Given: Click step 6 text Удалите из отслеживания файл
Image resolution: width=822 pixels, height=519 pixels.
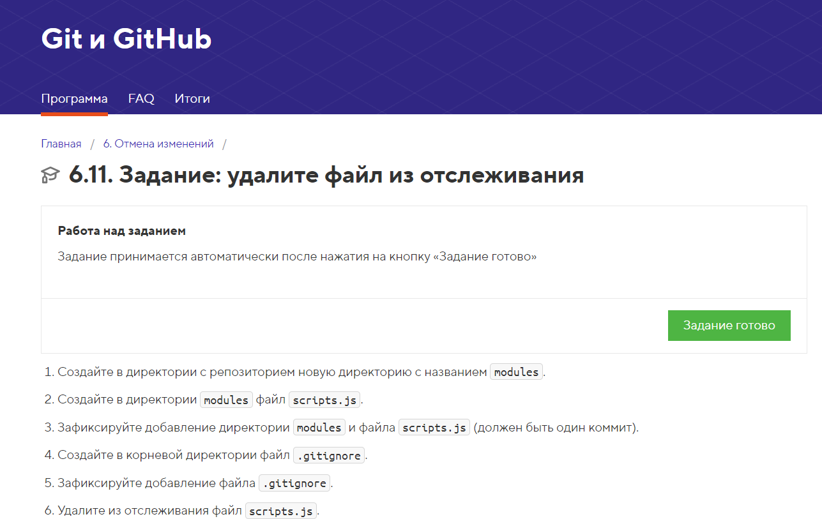Looking at the screenshot, I should [x=150, y=511].
